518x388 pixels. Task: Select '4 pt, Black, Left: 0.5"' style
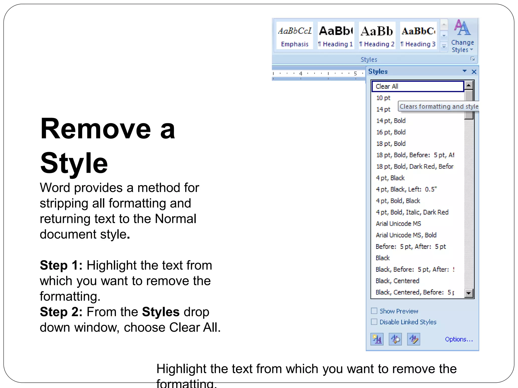[x=418, y=189]
